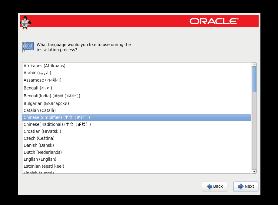Select English (English) from the list

40,159
